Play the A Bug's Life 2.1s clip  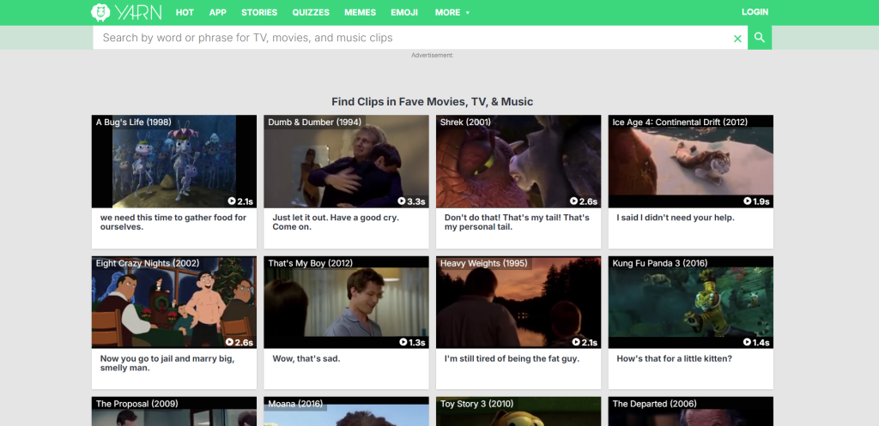point(240,201)
